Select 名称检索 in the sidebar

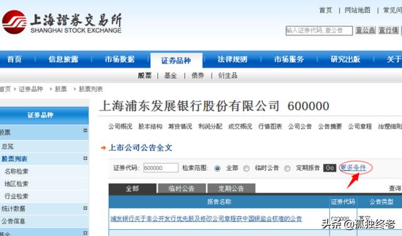pyautogui.click(x=16, y=171)
